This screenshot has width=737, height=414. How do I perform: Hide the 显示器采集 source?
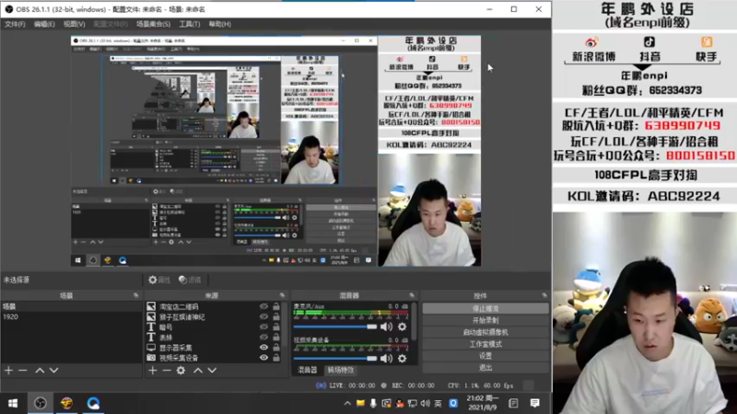[x=263, y=348]
